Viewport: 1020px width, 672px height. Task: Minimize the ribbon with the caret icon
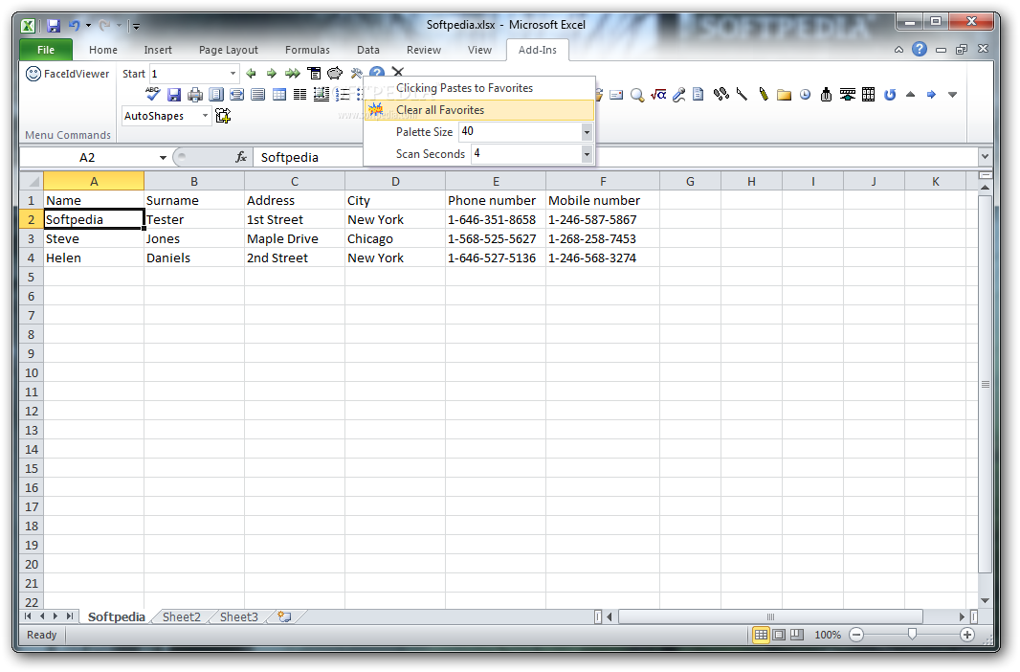coord(899,50)
